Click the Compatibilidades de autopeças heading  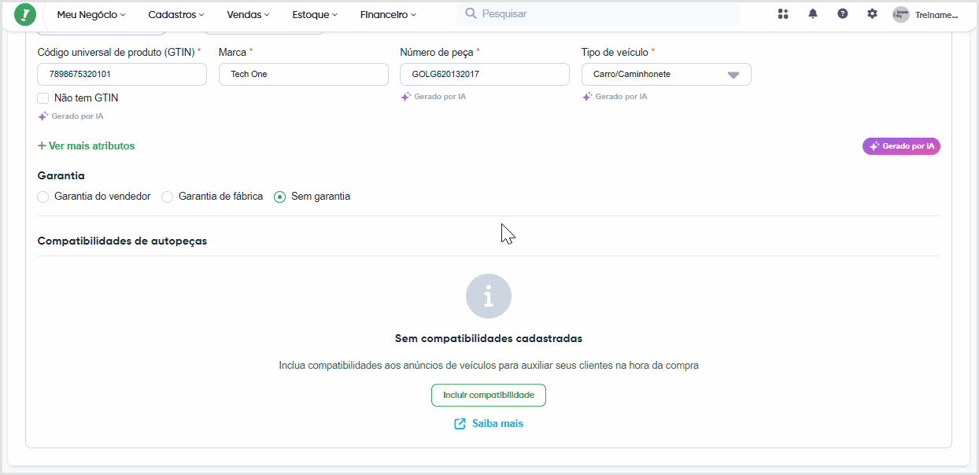tap(123, 241)
